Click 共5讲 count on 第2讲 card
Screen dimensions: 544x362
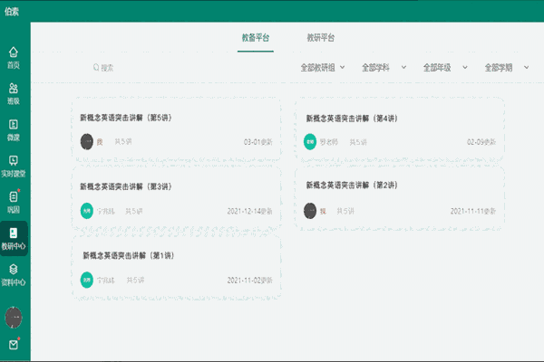point(345,211)
